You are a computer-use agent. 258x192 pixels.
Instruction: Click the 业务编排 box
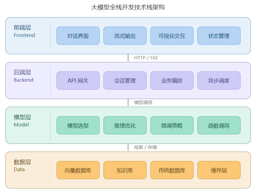click(172, 80)
